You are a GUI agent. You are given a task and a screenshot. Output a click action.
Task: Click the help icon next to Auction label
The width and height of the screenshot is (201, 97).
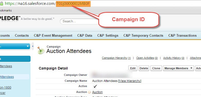(90, 92)
